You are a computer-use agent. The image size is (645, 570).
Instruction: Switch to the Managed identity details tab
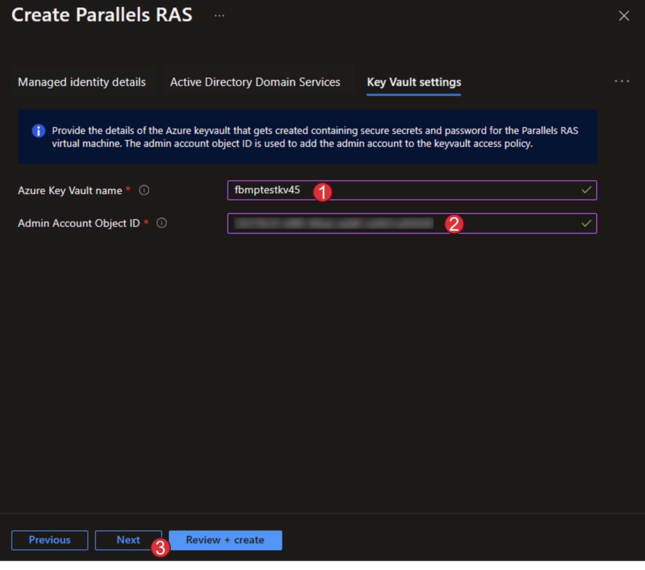82,82
